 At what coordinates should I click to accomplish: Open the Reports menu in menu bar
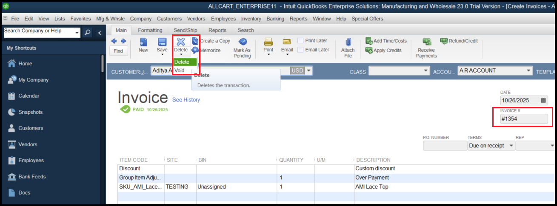pyautogui.click(x=298, y=19)
